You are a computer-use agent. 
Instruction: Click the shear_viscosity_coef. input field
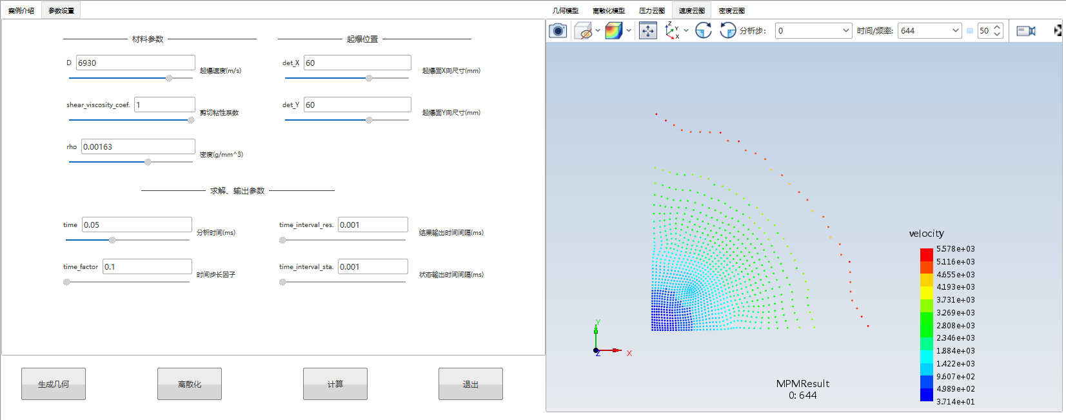[164, 105]
